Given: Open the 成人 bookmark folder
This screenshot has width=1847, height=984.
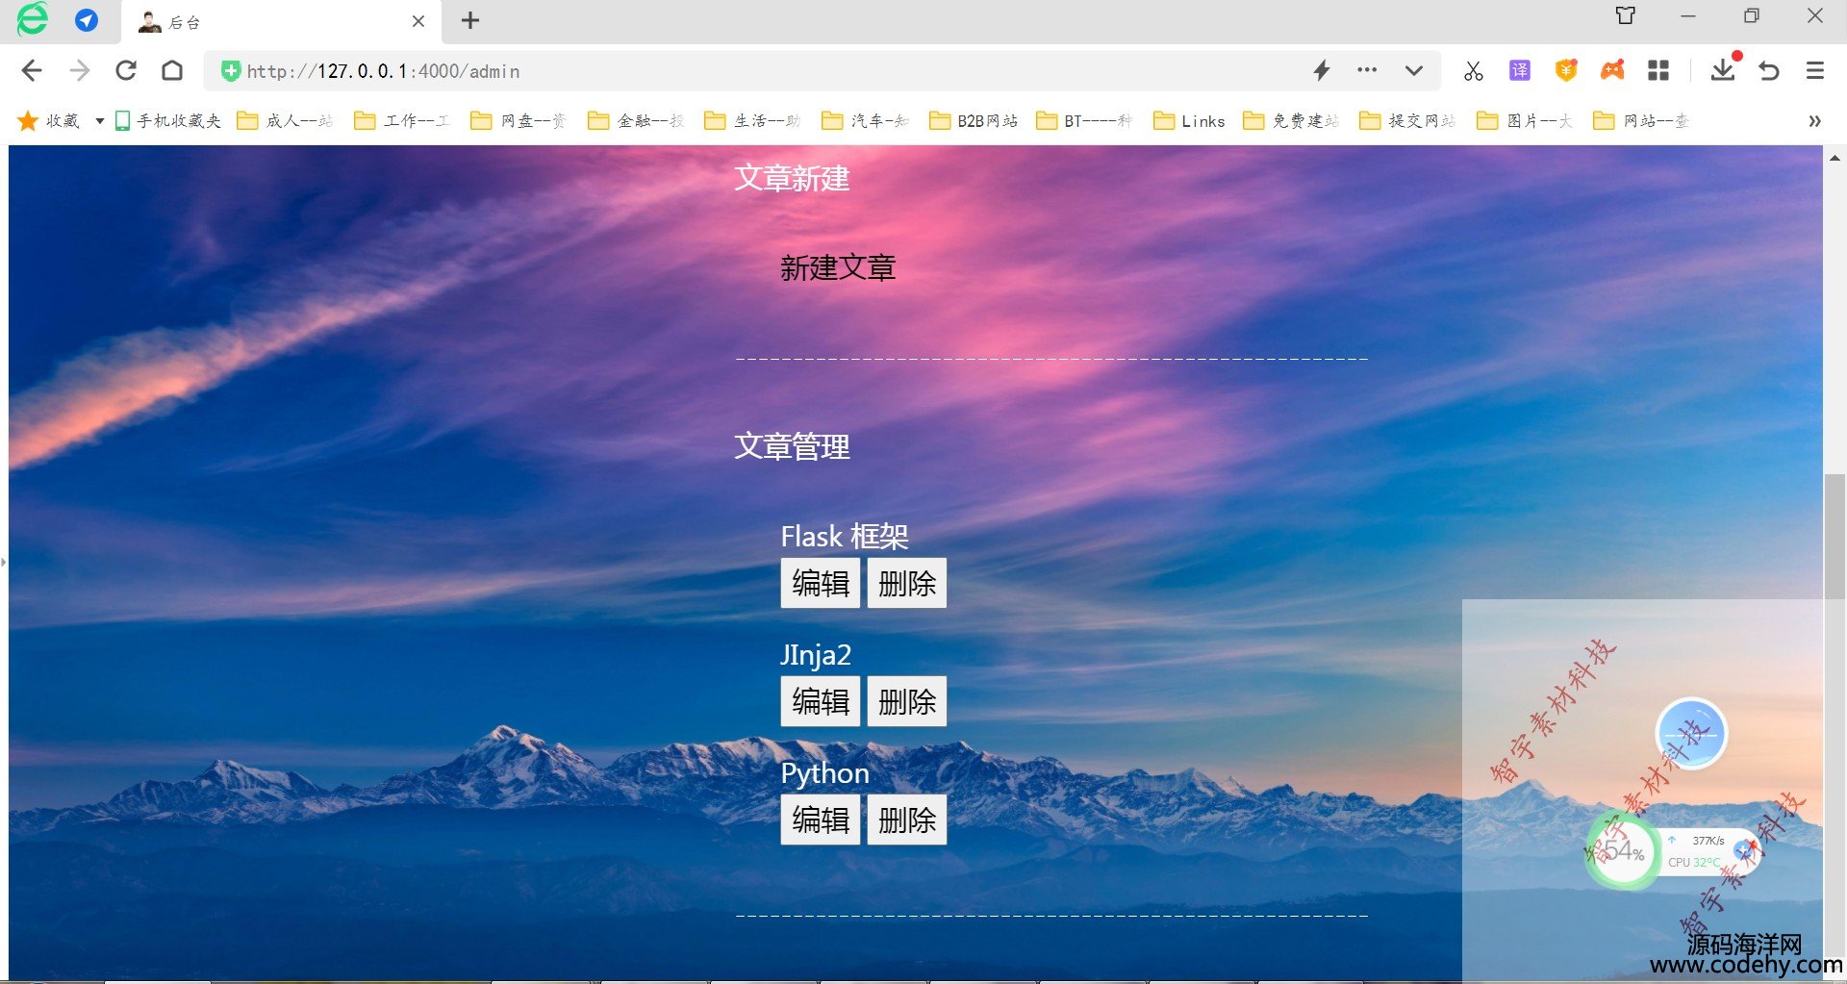Looking at the screenshot, I should point(286,120).
